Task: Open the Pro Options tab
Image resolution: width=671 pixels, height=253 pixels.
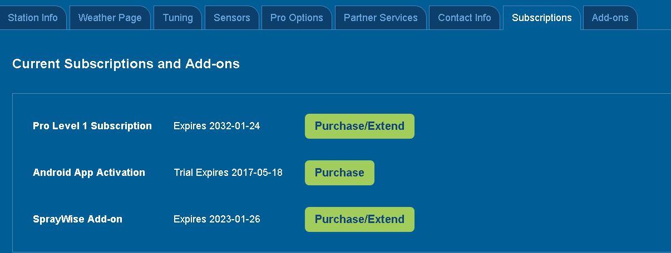Action: tap(297, 18)
